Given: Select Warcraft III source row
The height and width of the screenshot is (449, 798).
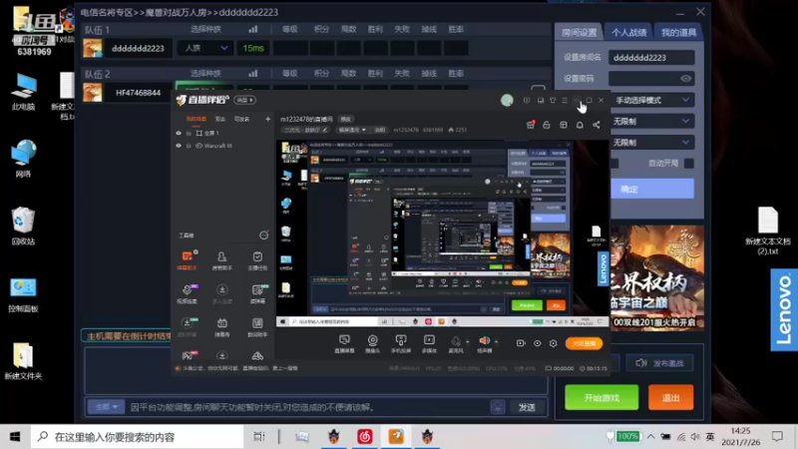Looking at the screenshot, I should coord(222,146).
